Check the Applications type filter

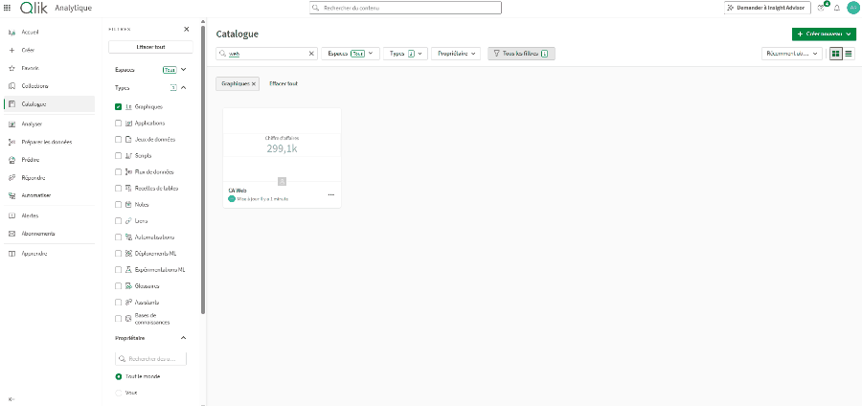[118, 124]
